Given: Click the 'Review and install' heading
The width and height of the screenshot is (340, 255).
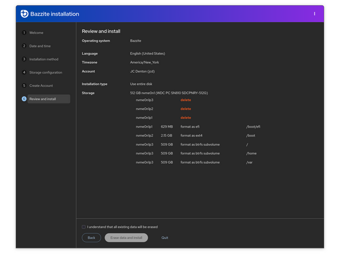Looking at the screenshot, I should [101, 31].
